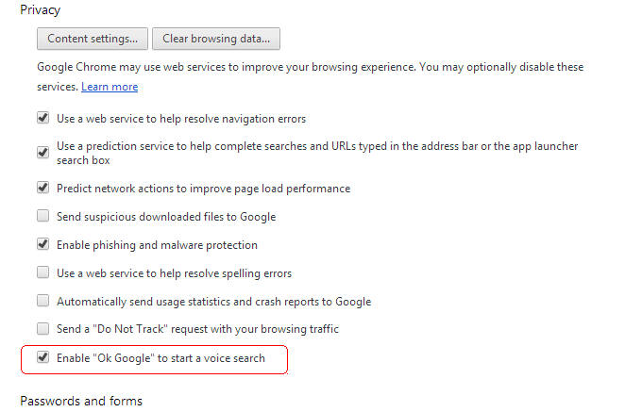This screenshot has height=412, width=625.
Task: Uncheck the web service for navigation errors checkbox
Action: point(43,118)
